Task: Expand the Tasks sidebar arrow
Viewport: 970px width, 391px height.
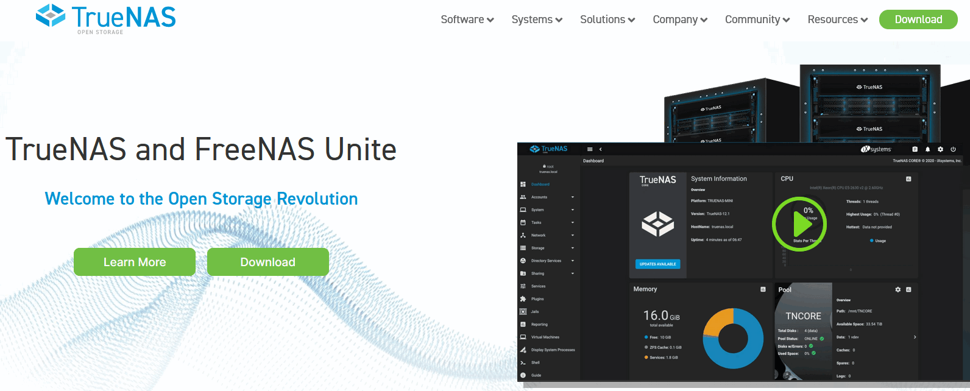Action: click(573, 223)
